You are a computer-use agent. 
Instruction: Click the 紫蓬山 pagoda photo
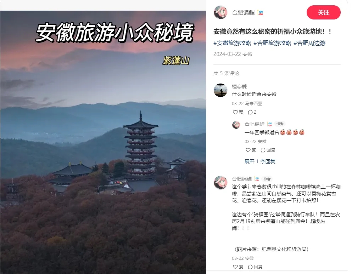click(x=103, y=142)
